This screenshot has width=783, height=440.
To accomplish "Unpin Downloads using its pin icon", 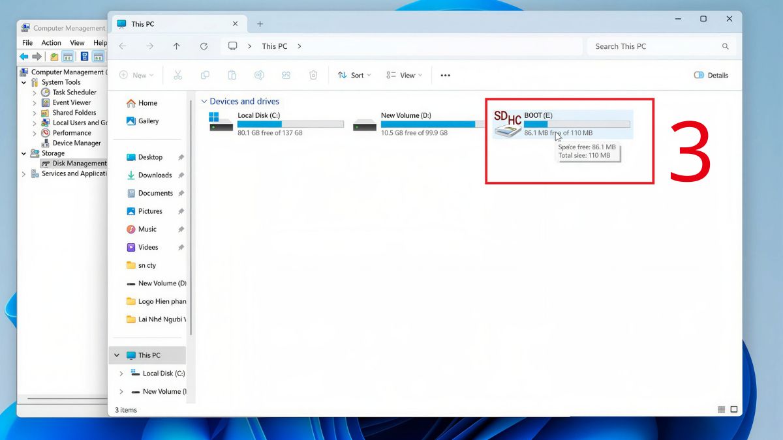I will (181, 175).
